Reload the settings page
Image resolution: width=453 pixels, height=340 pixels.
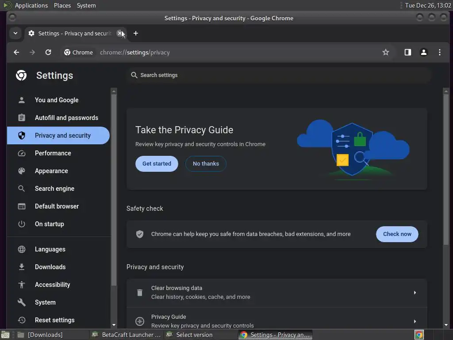click(x=48, y=52)
